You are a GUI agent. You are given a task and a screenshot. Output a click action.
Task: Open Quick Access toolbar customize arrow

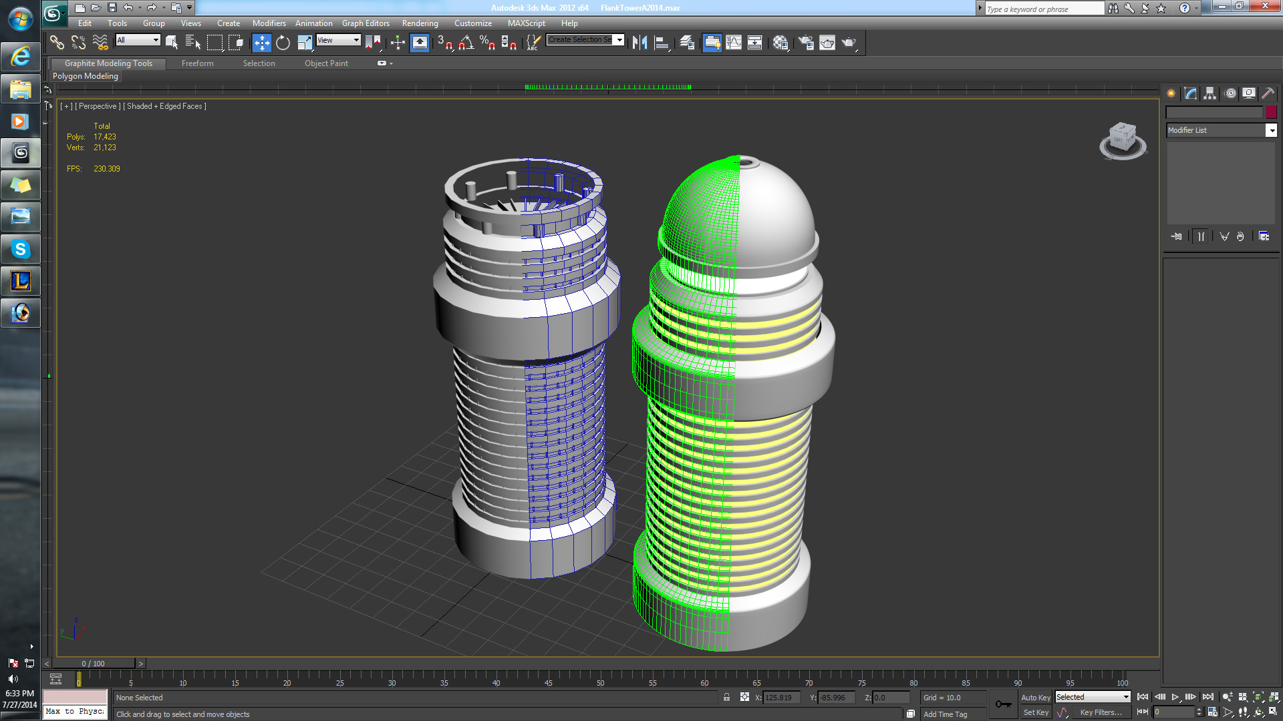[190, 8]
